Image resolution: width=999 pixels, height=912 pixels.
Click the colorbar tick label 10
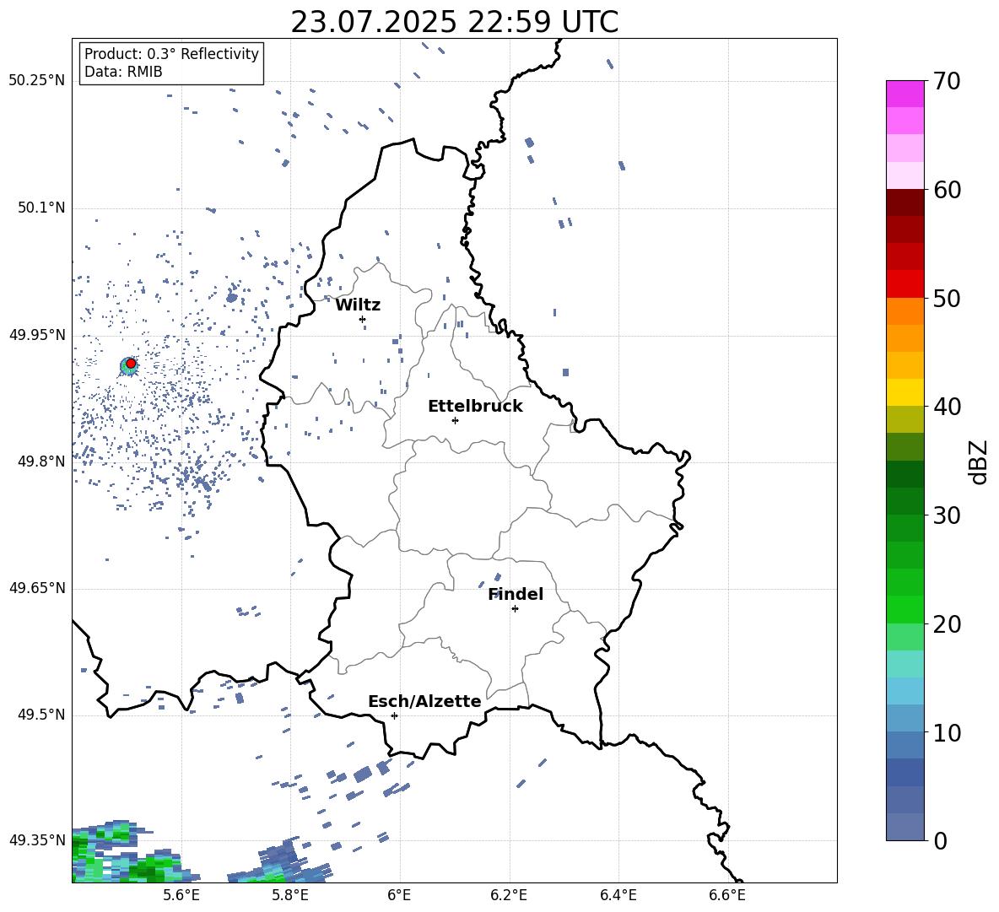click(x=947, y=732)
